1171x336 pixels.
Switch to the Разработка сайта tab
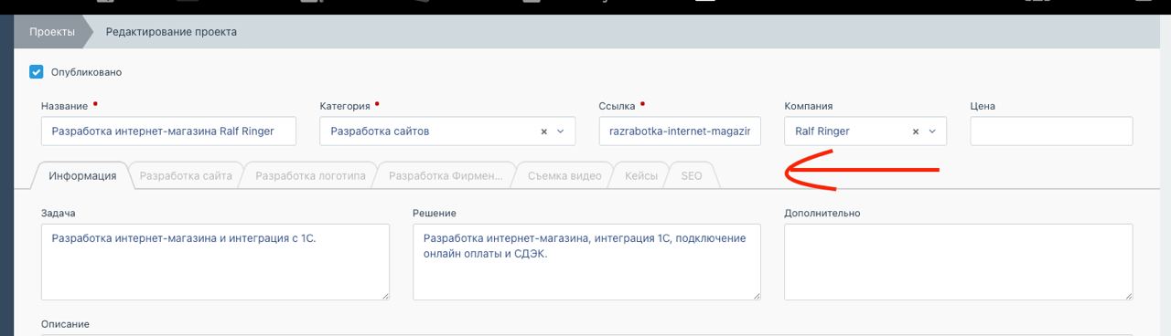tap(186, 175)
